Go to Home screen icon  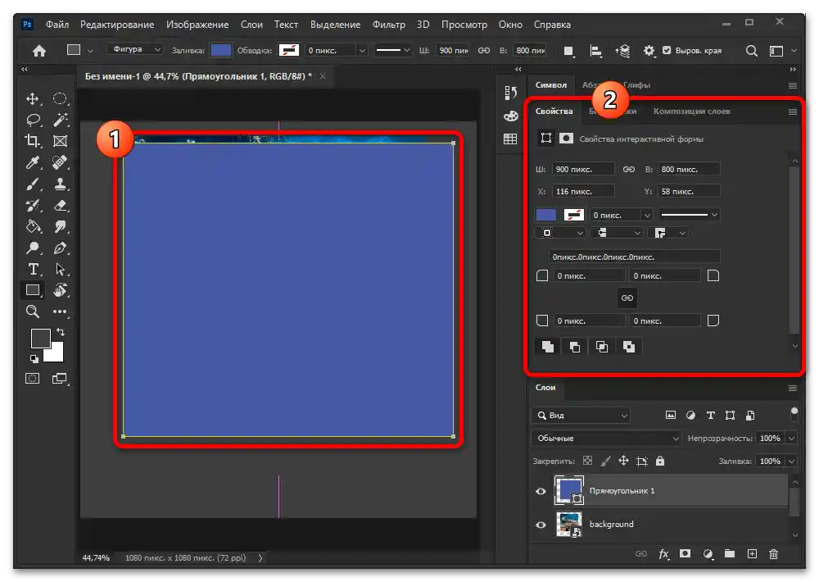tap(39, 51)
